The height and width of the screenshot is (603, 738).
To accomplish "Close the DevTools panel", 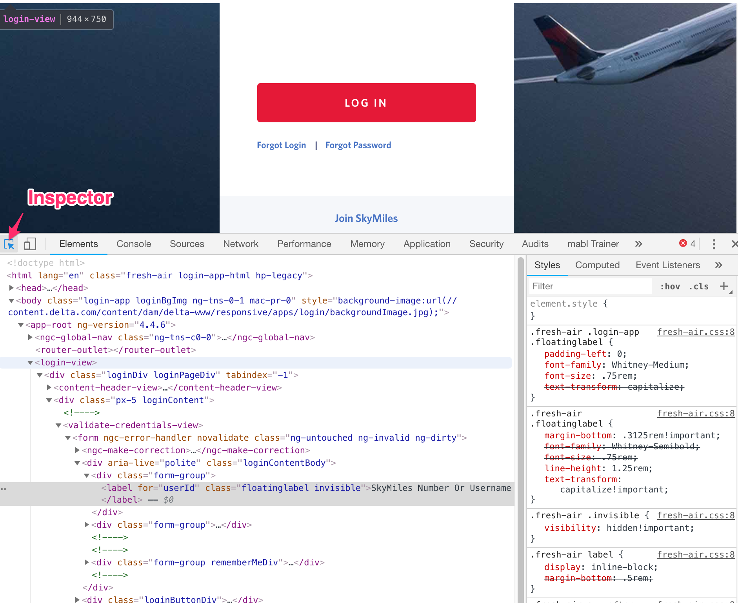I will [x=734, y=244].
